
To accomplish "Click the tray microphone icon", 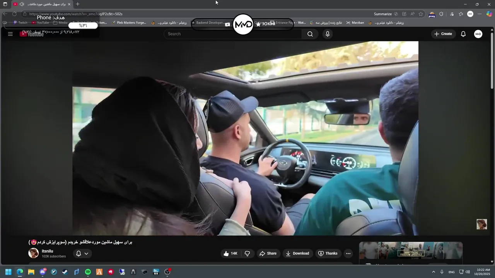I will coord(442,272).
